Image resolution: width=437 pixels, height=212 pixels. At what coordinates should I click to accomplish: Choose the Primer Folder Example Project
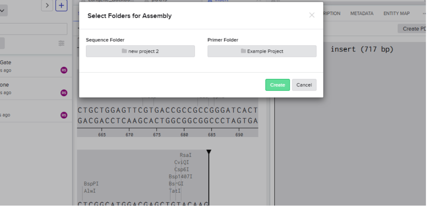(262, 51)
